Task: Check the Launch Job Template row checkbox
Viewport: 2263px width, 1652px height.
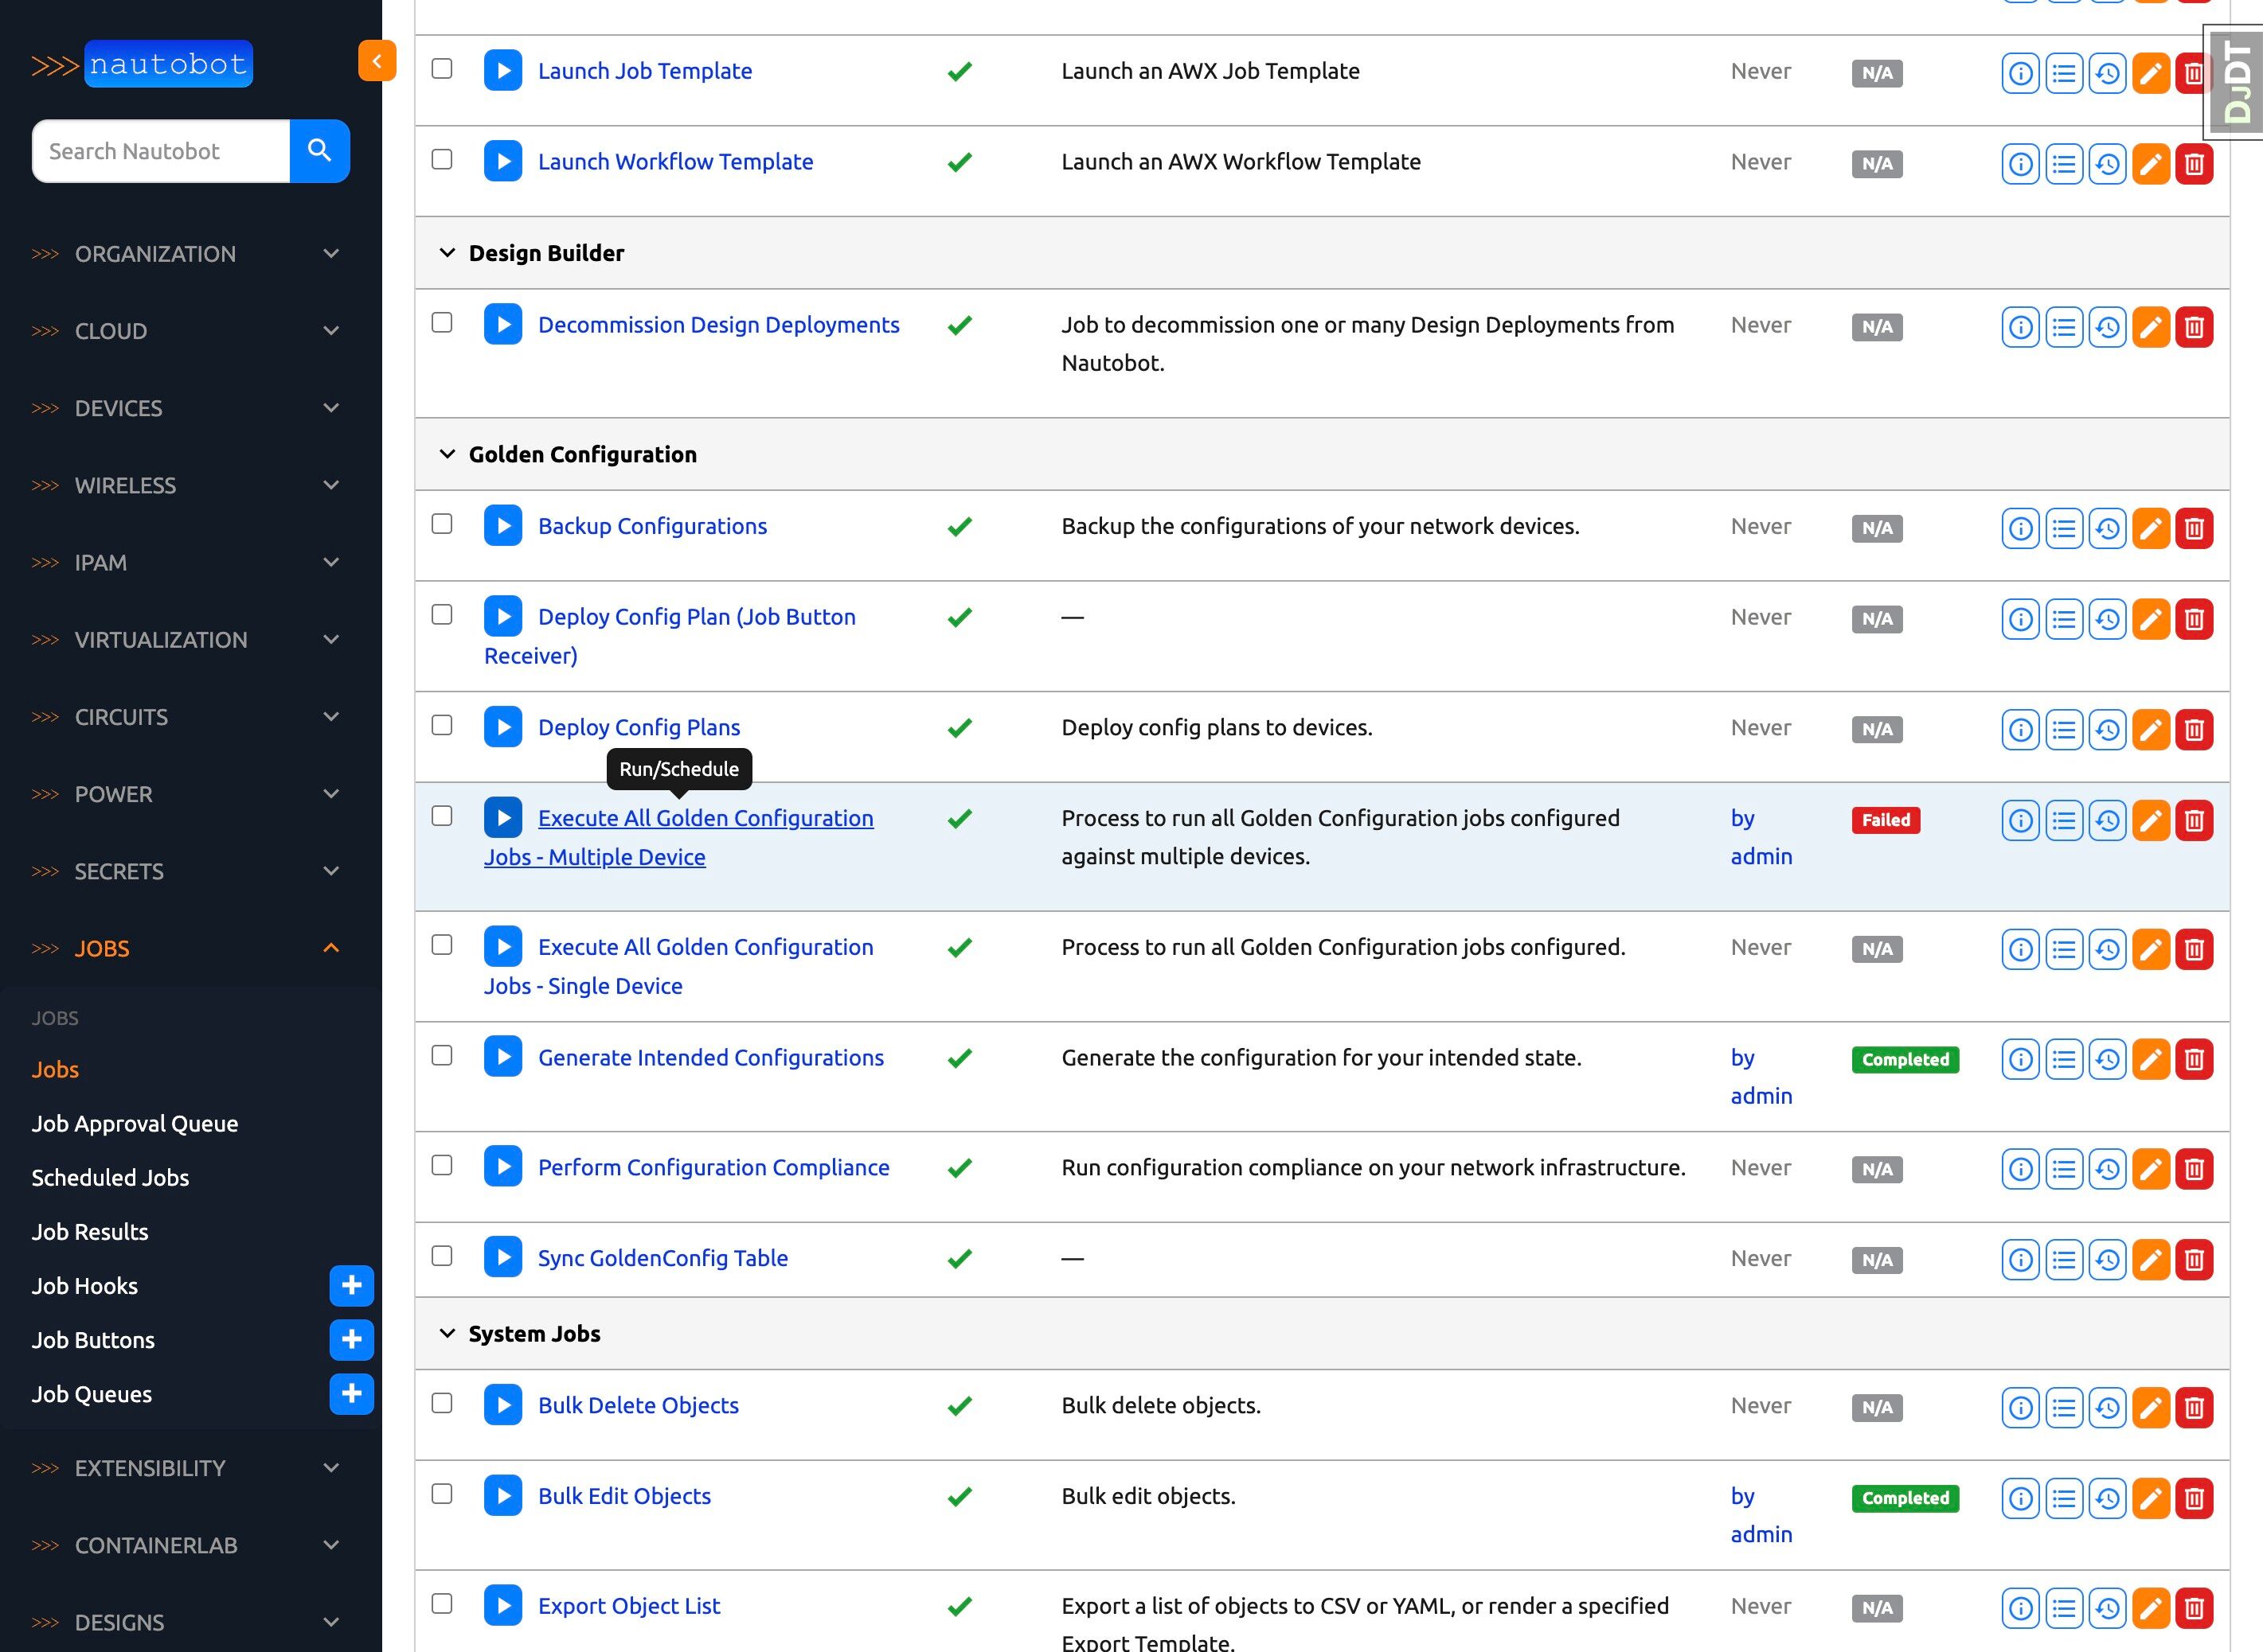Action: pos(441,69)
